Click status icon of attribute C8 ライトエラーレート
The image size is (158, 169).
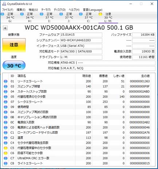(5, 163)
